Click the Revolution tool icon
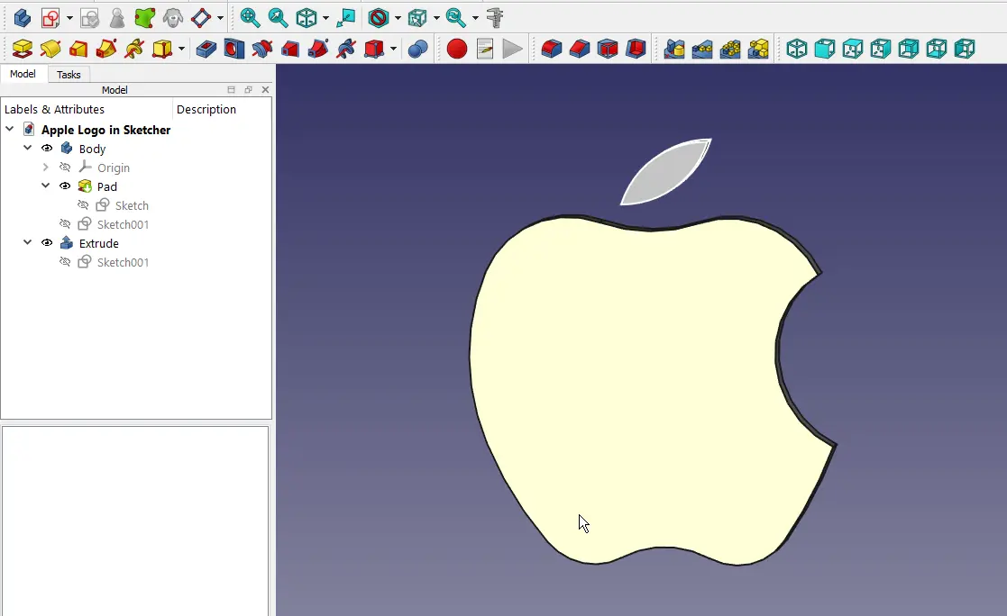This screenshot has height=616, width=1007. pyautogui.click(x=50, y=49)
